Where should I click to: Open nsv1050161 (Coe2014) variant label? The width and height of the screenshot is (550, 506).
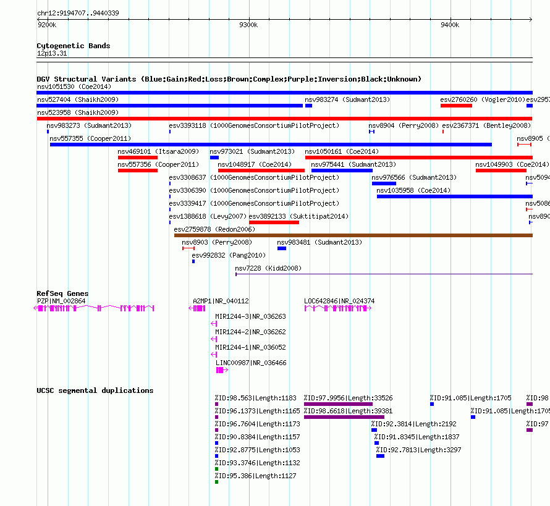coord(342,151)
